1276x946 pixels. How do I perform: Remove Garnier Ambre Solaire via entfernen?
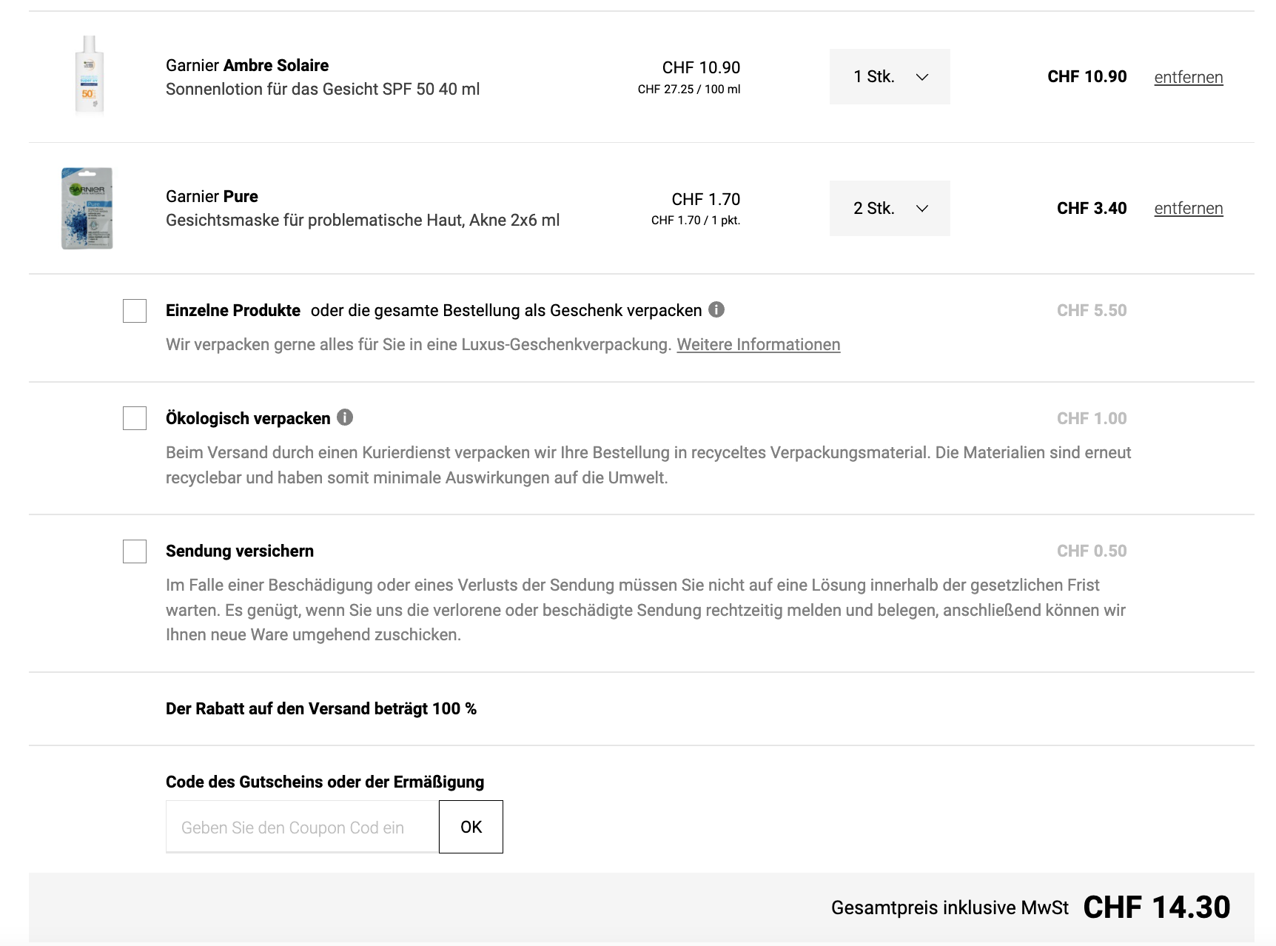[x=1188, y=78]
